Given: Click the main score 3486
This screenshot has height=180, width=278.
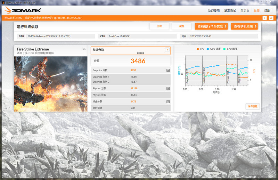Looking at the screenshot, I should click(138, 61).
